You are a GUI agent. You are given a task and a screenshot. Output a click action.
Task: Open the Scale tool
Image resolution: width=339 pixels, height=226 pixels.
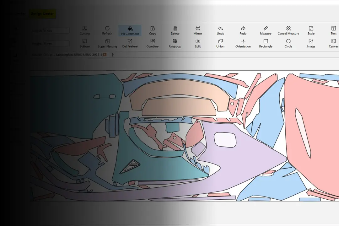pyautogui.click(x=311, y=30)
